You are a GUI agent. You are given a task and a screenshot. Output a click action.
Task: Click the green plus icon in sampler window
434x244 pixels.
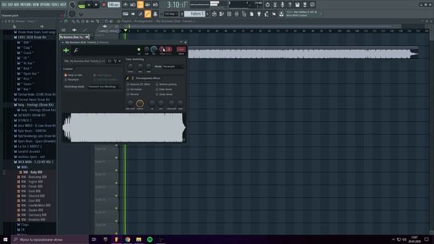[66, 50]
